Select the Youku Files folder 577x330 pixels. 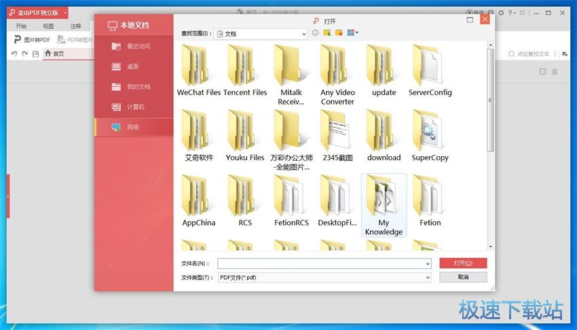tap(245, 135)
